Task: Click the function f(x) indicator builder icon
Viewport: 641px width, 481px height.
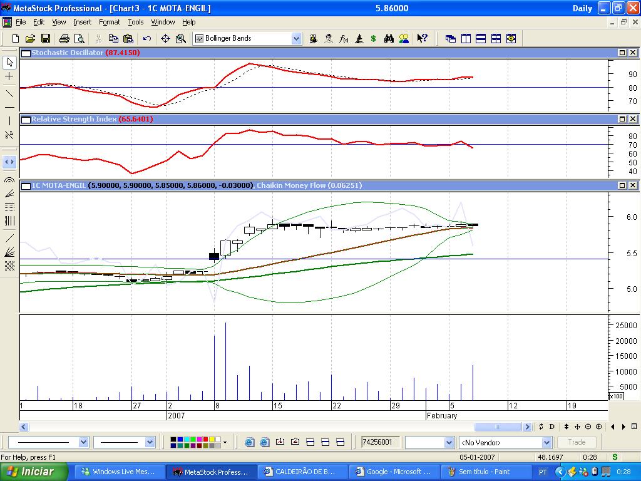Action: tap(344, 39)
